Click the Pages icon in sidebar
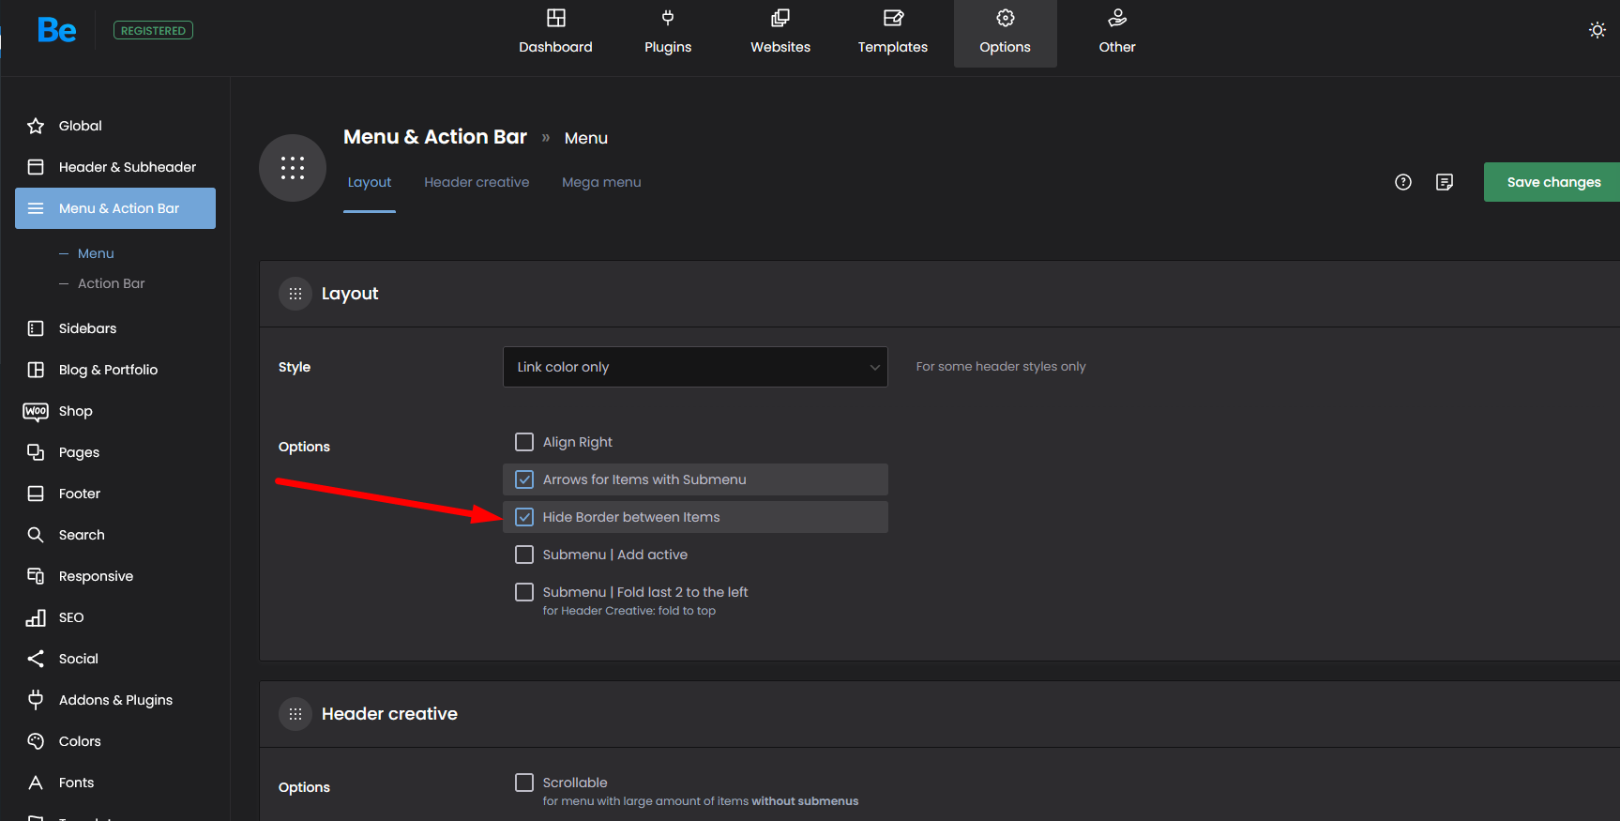Image resolution: width=1620 pixels, height=821 pixels. [x=36, y=452]
